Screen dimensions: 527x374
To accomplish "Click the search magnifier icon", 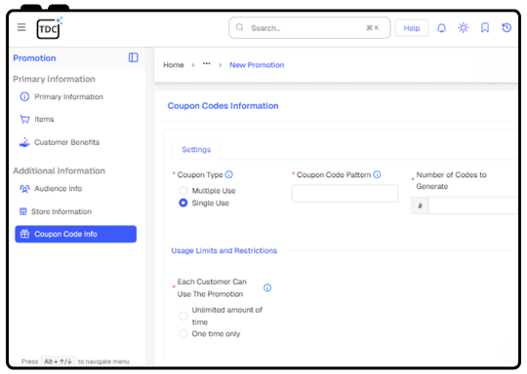I will click(240, 27).
